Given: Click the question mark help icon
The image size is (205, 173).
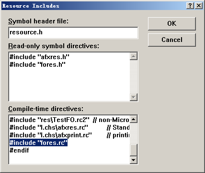Looking at the screenshot, I should pyautogui.click(x=190, y=6).
